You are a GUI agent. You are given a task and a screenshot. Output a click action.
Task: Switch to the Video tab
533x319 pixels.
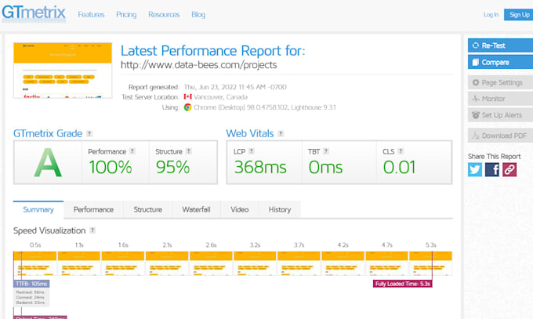pos(240,209)
